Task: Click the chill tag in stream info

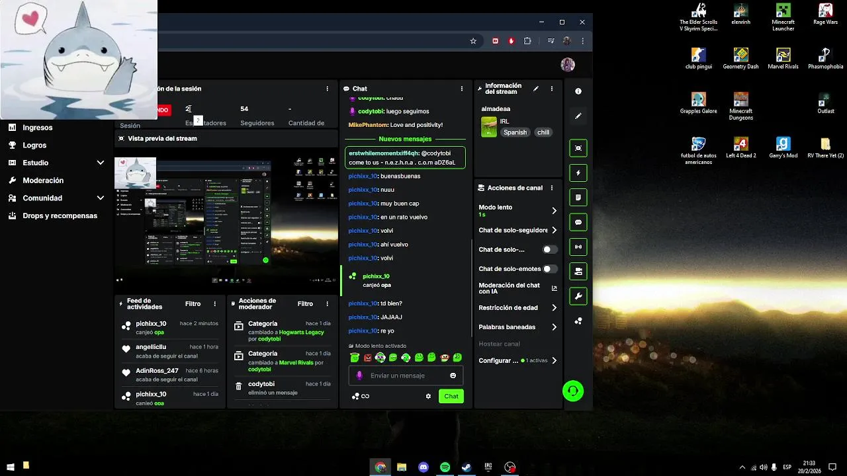Action: (x=543, y=132)
